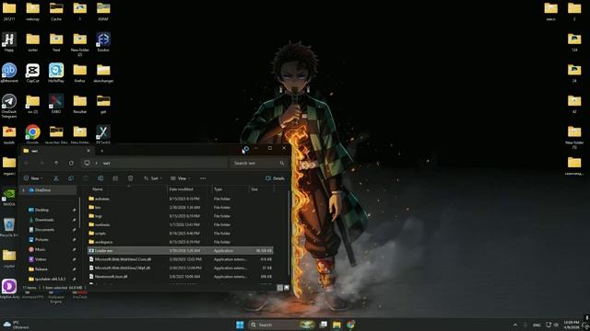Viewport: 590px width, 331px height.
Task: Open Chrome from the taskbar
Action: [x=350, y=325]
